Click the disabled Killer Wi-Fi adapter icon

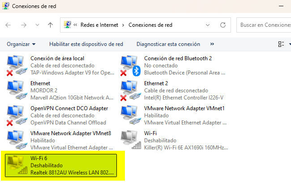(130, 140)
